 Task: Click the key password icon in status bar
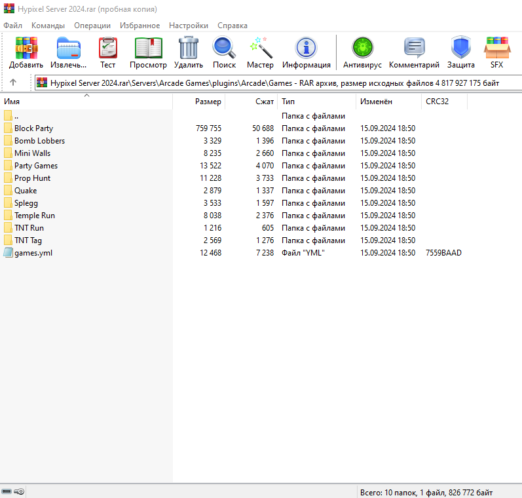tap(19, 491)
